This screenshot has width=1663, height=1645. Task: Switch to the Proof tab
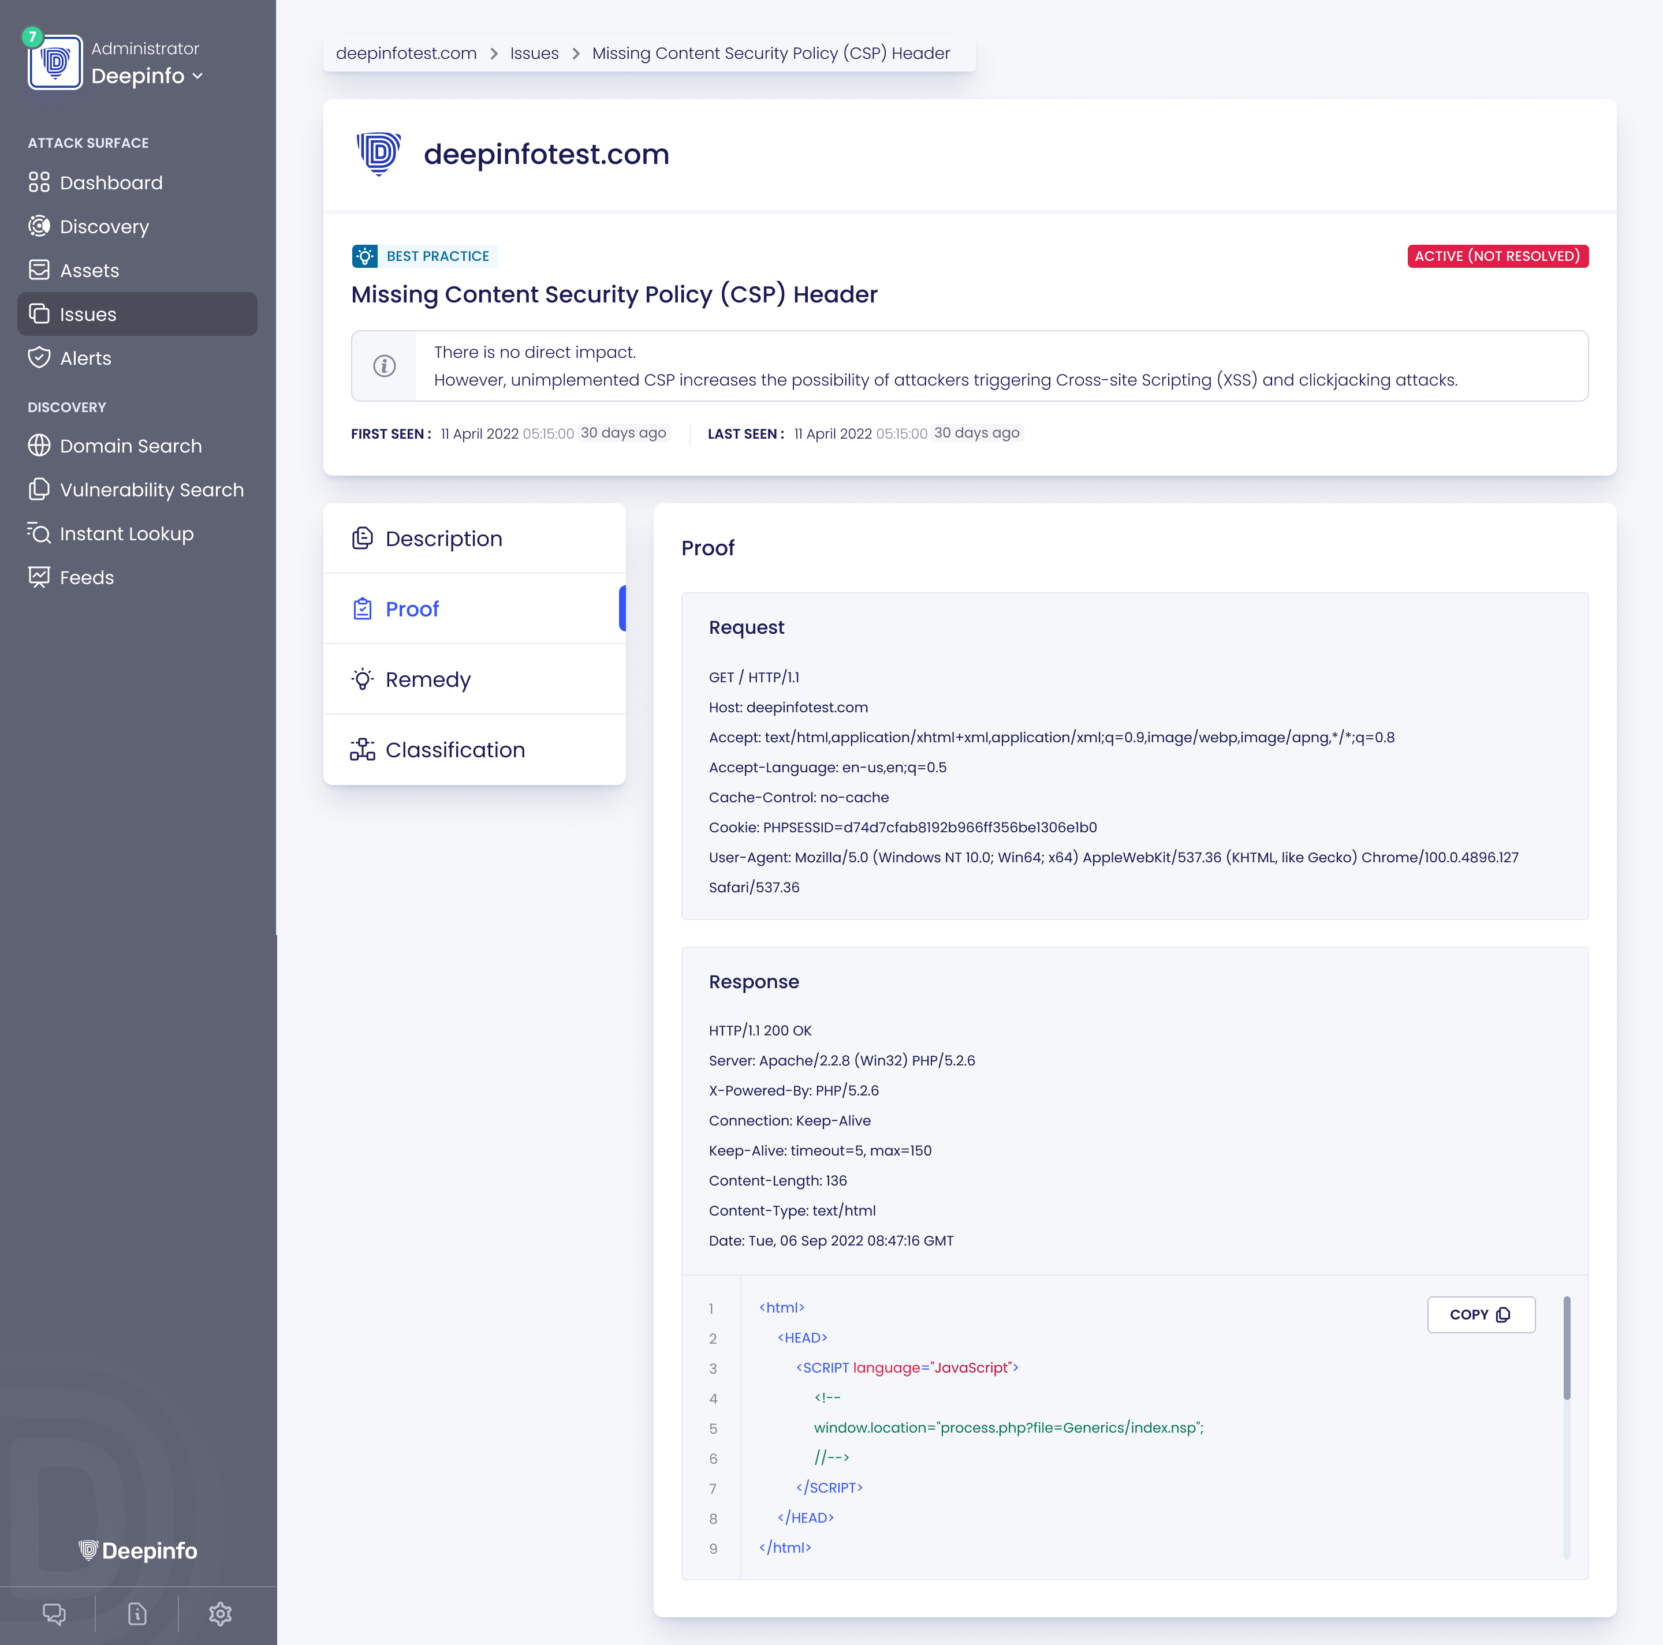(x=412, y=608)
